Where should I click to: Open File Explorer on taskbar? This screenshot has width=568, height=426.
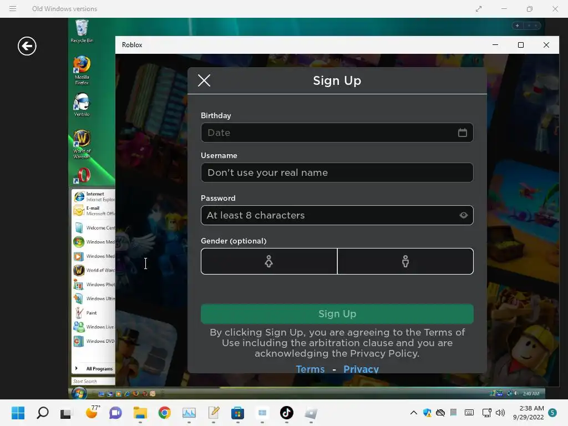pyautogui.click(x=140, y=413)
